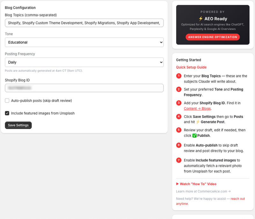Click the play triangle icon before Watch Video
Image resolution: width=255 pixels, height=219 pixels.
[x=178, y=184]
